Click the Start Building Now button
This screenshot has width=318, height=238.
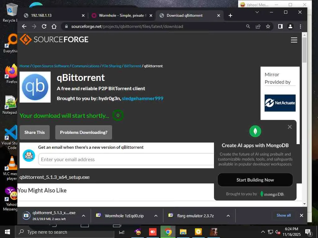coord(255,180)
